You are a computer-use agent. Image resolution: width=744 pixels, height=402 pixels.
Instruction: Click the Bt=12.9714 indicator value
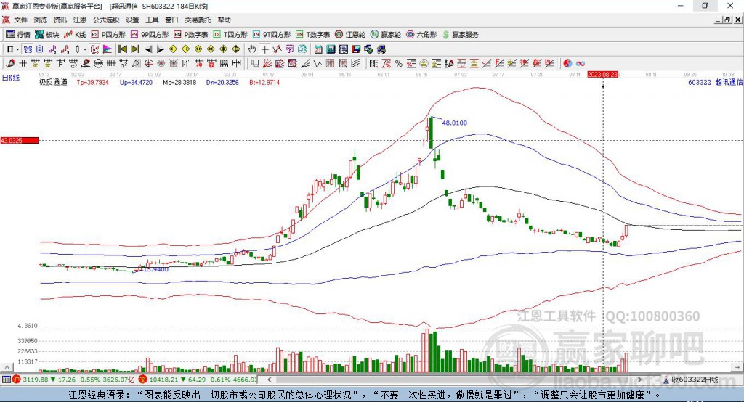point(264,82)
